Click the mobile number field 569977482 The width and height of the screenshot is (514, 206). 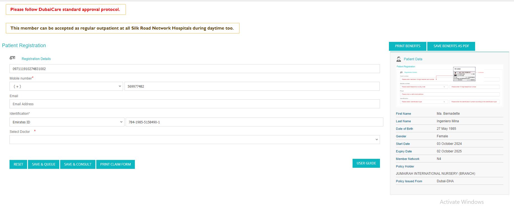point(252,86)
